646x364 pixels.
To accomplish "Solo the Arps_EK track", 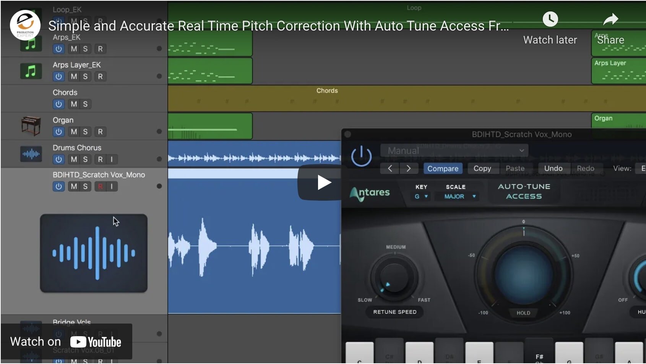I will pyautogui.click(x=85, y=49).
